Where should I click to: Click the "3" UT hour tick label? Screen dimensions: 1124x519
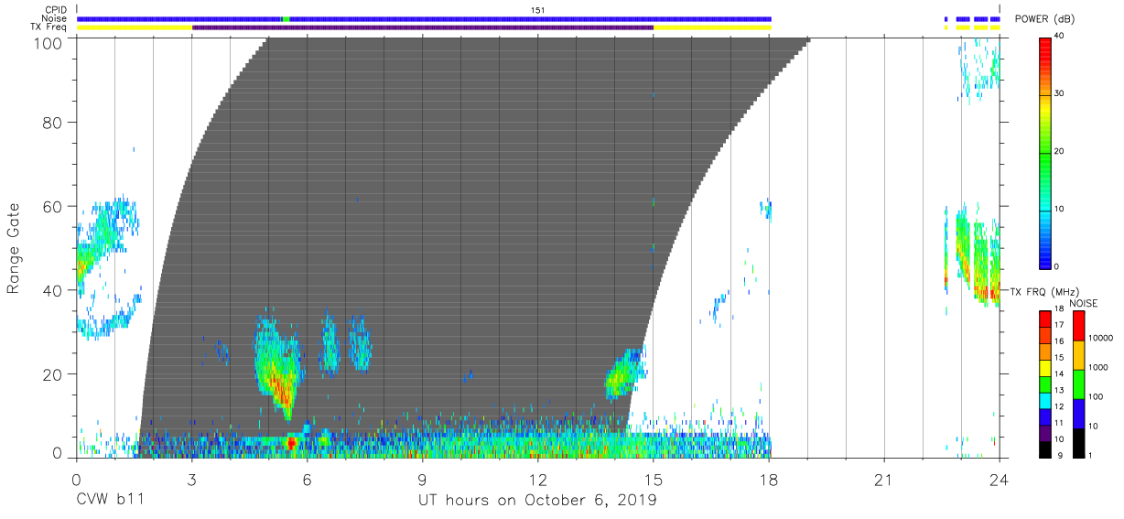[191, 481]
